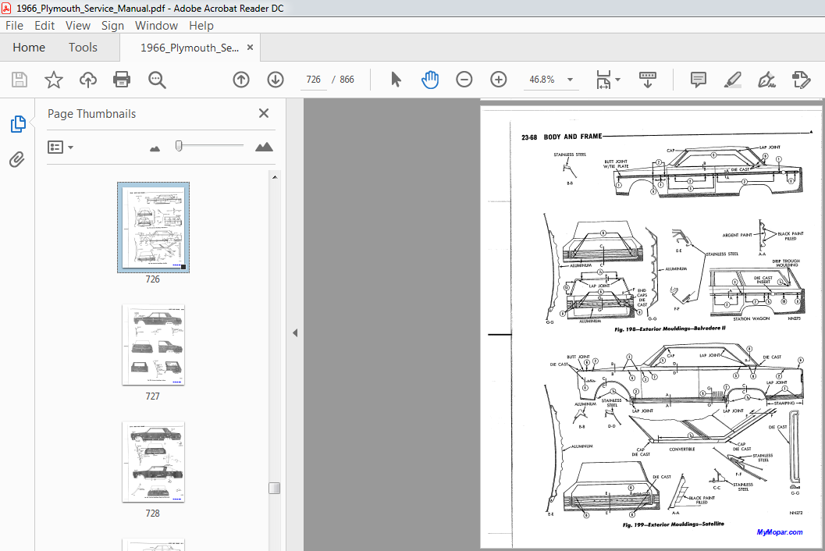
Task: Click the page label 727 under thumbnail
Action: [152, 396]
